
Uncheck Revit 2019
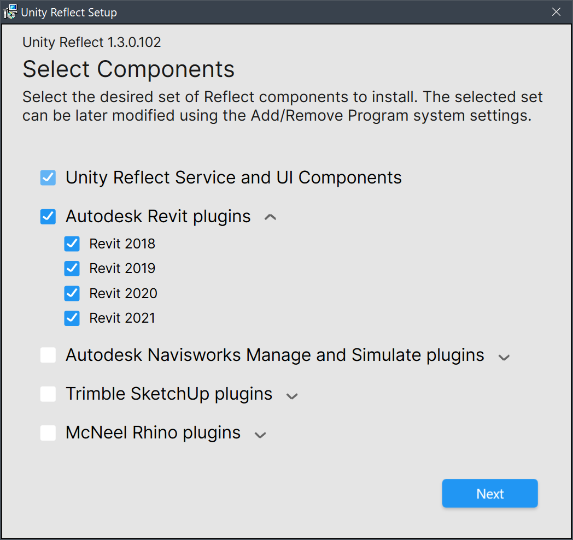pyautogui.click(x=72, y=268)
